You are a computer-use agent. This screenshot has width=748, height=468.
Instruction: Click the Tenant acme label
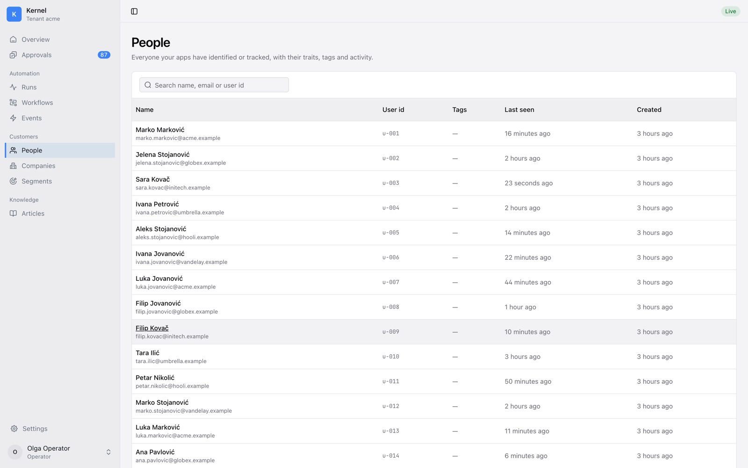(x=43, y=19)
